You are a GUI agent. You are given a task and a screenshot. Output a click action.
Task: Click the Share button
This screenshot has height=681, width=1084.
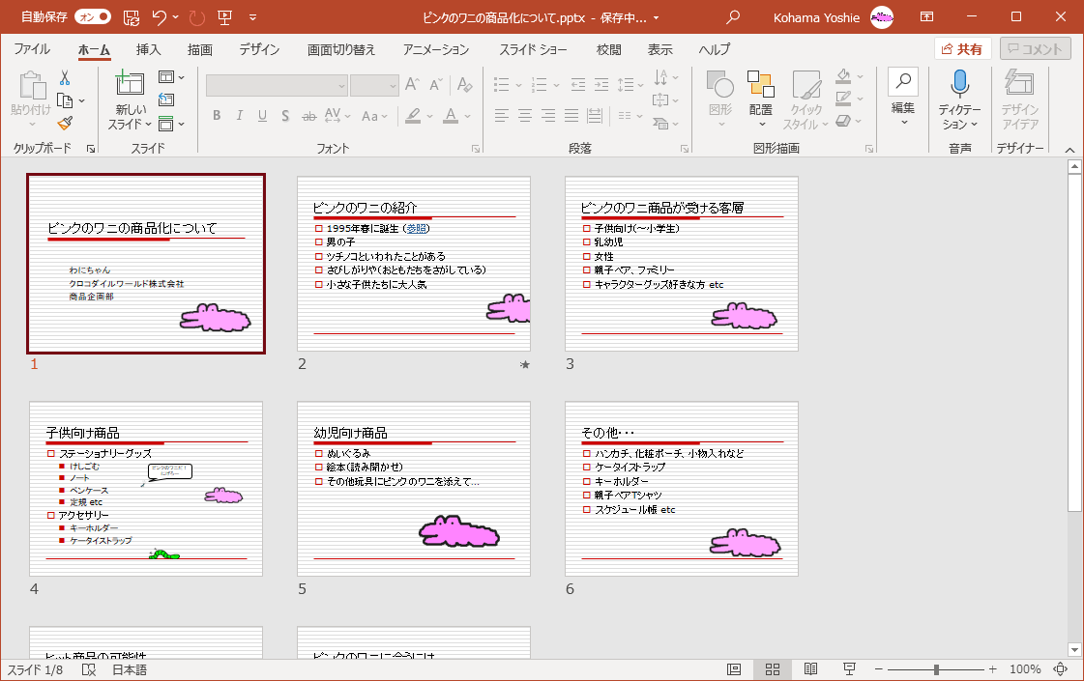click(961, 49)
